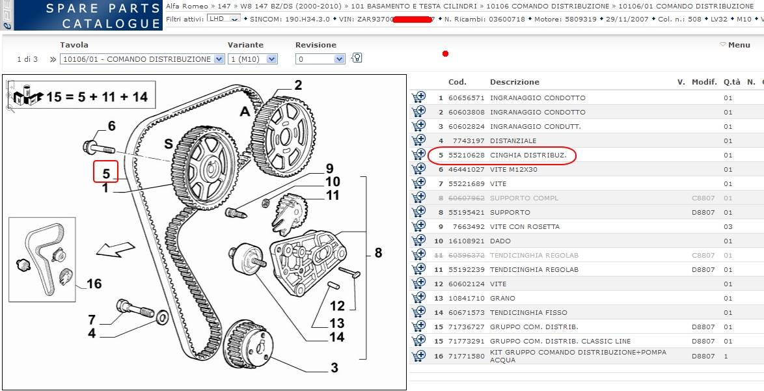The image size is (764, 391).
Task: Add INGRANAGGIO CONDOTTO 60656571 to cart
Action: (x=418, y=98)
